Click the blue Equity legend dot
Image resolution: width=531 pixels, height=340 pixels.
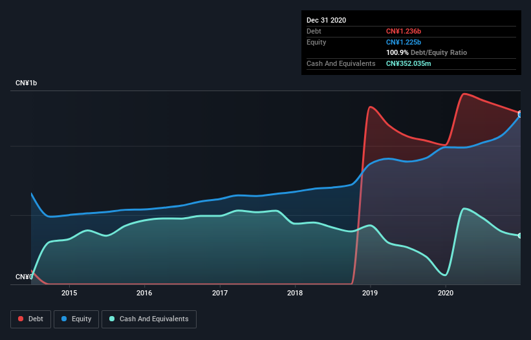(x=64, y=319)
